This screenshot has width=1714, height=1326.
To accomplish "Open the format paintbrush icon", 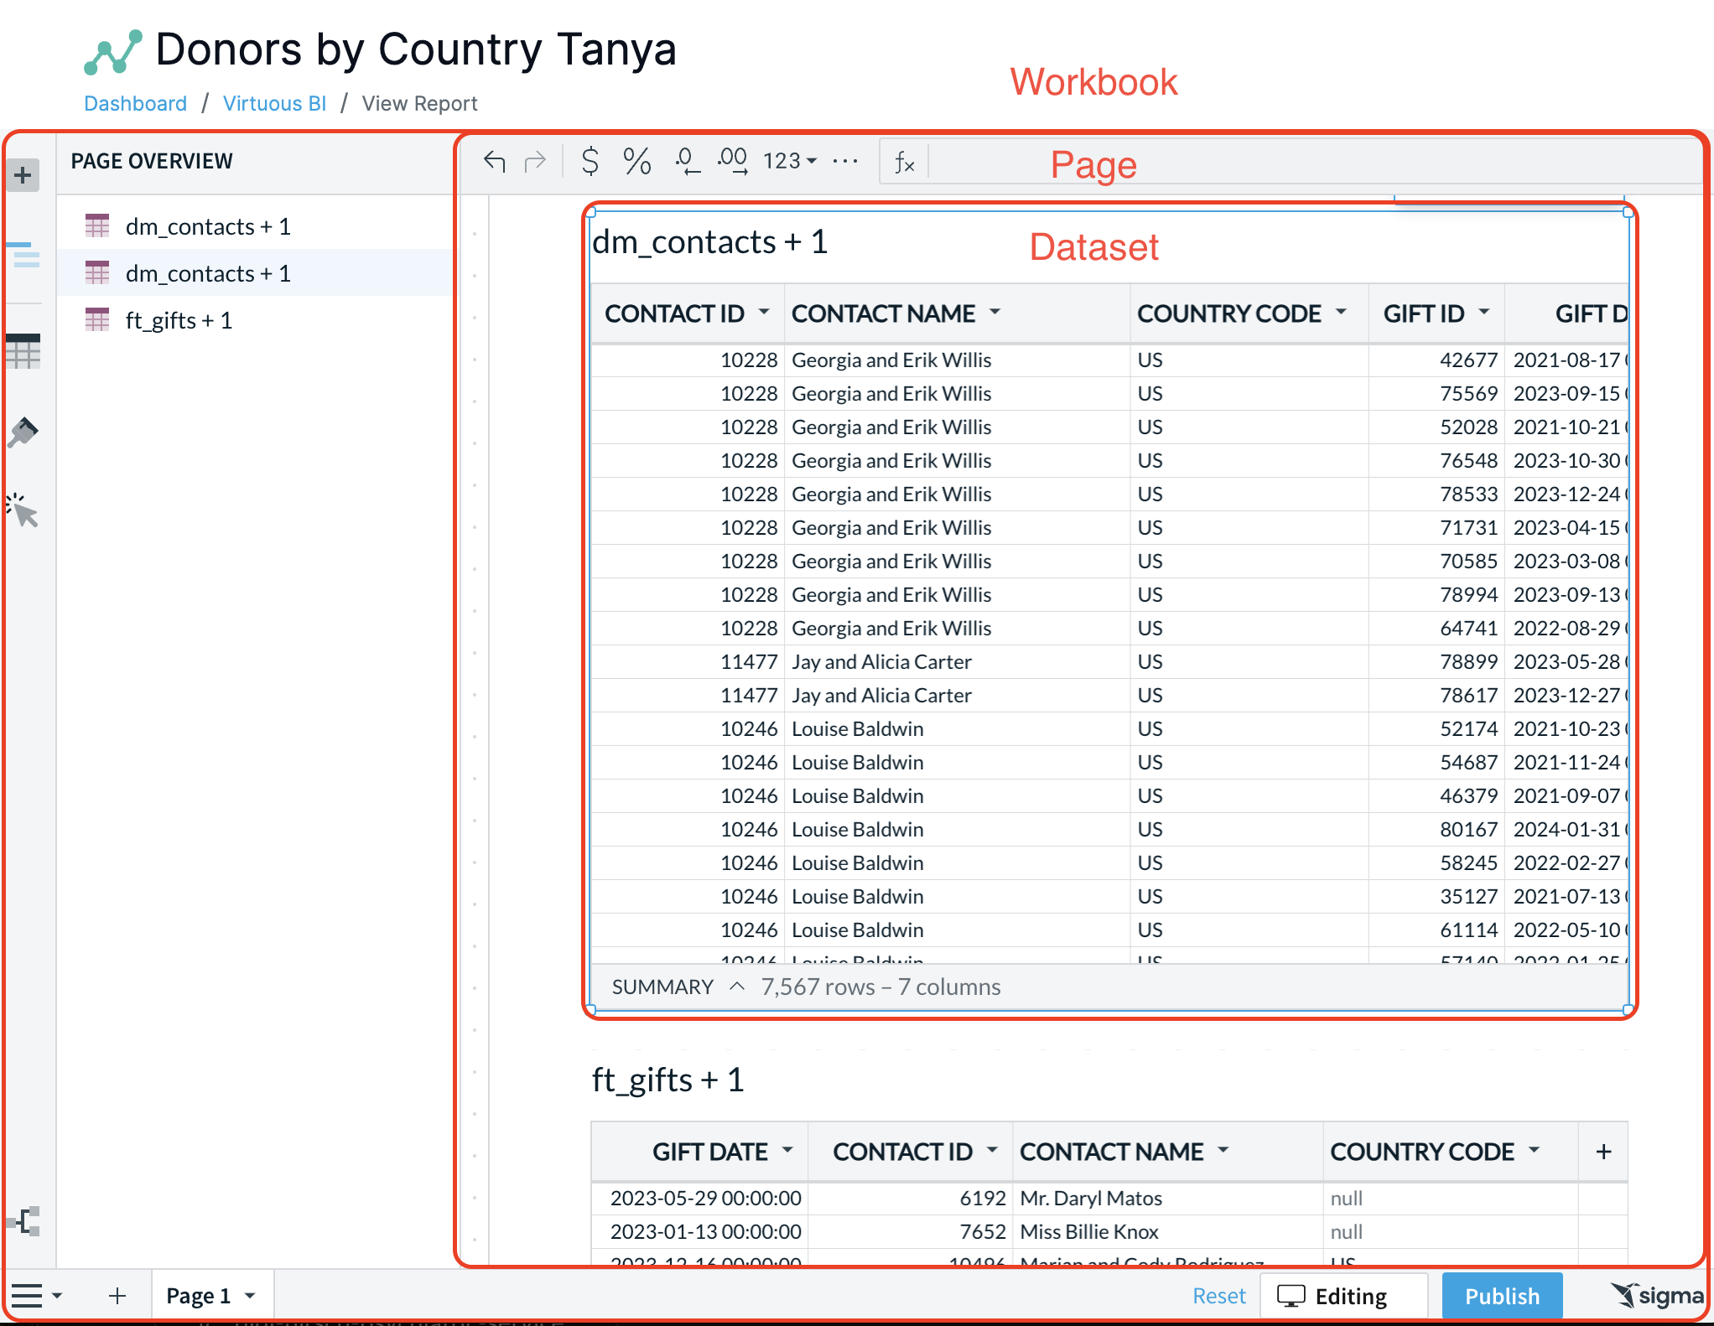I will coord(23,433).
